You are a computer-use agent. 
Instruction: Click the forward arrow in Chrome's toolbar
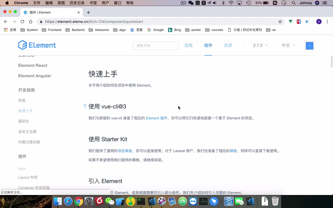tap(14, 22)
